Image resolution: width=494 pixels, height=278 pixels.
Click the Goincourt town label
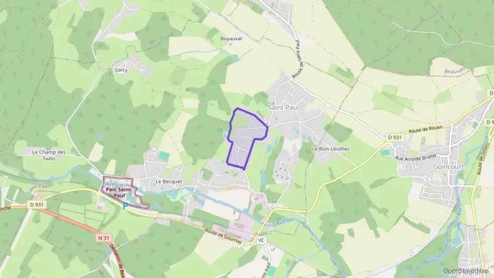pyautogui.click(x=449, y=166)
